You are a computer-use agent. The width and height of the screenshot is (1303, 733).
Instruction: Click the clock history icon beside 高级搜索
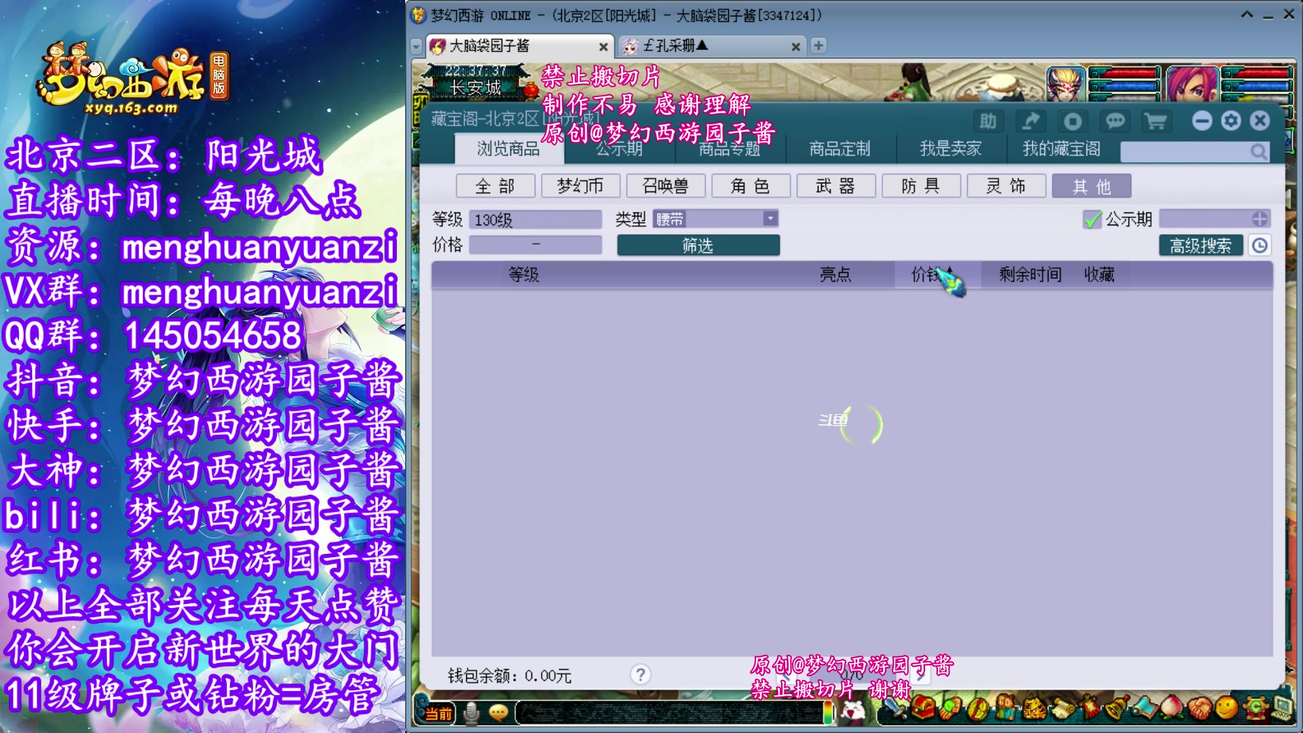click(1260, 245)
